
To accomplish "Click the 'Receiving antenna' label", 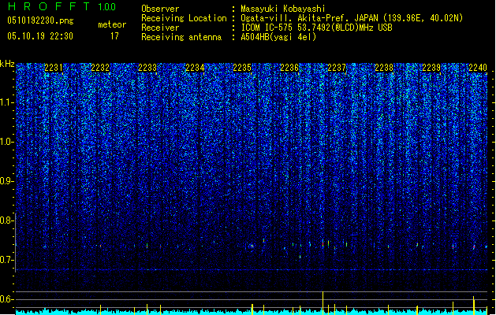I will [x=181, y=37].
